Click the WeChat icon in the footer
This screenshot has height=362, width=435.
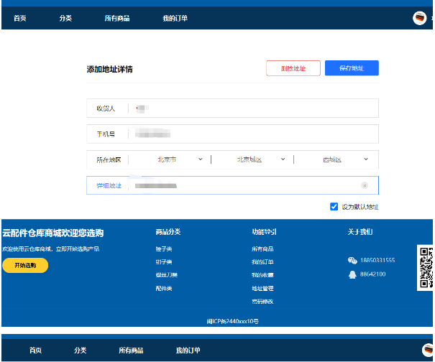click(352, 260)
